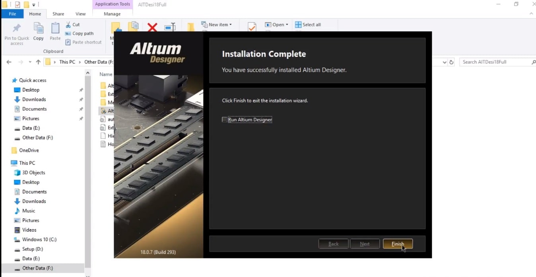The width and height of the screenshot is (536, 277).
Task: Open the File menu tab
Action: click(x=12, y=14)
